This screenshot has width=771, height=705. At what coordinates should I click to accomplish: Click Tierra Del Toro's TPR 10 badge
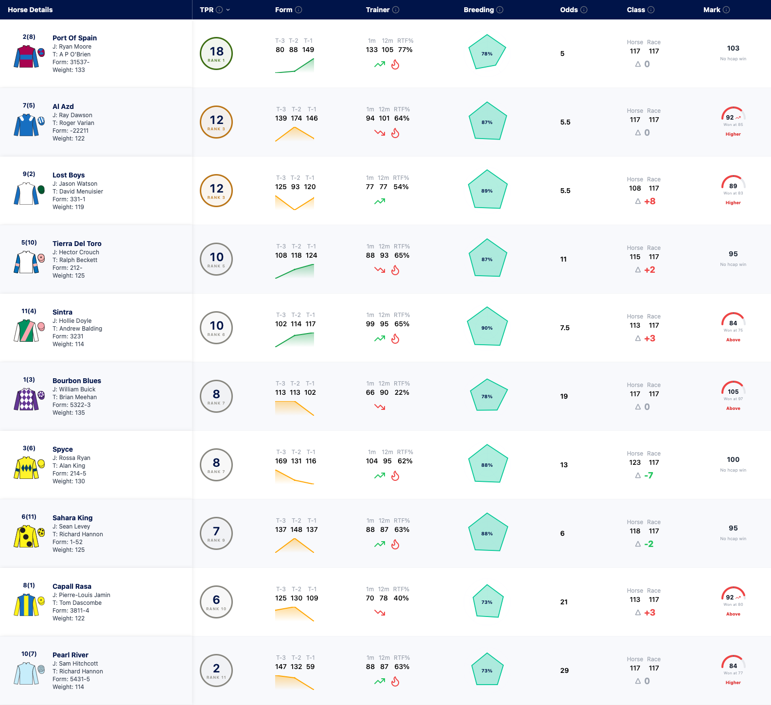[x=216, y=259]
